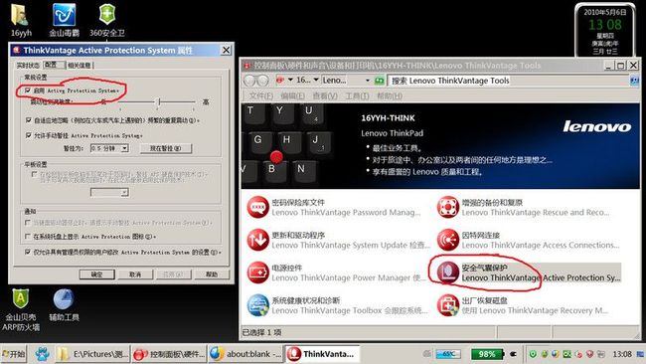
Task: Click forward button in Tools window
Action: coord(262,81)
